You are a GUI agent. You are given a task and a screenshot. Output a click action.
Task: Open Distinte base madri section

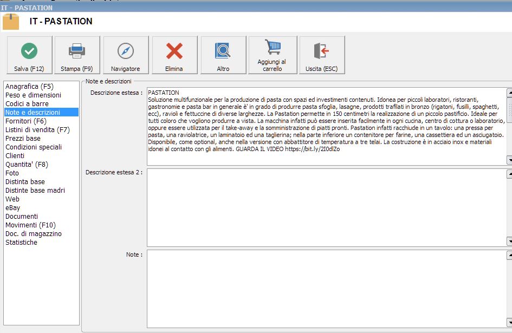click(35, 191)
